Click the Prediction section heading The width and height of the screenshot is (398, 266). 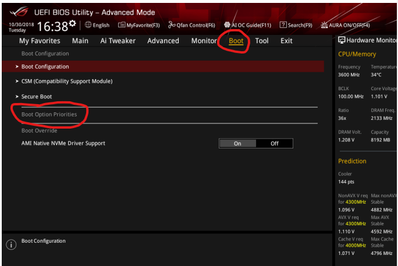pos(352,161)
